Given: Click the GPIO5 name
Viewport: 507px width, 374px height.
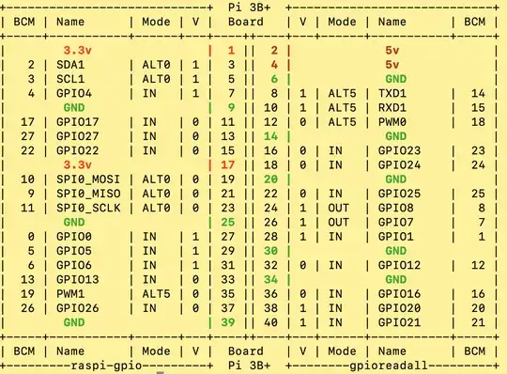Looking at the screenshot, I should 74,251.
